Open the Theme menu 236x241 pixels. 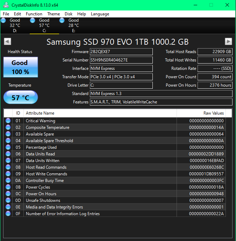(x=53, y=14)
